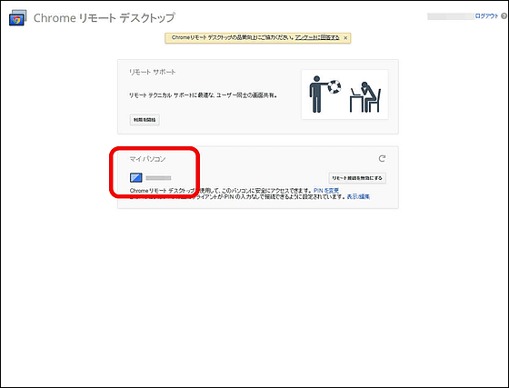Open the PIN を変更 link
The width and height of the screenshot is (509, 388).
326,191
